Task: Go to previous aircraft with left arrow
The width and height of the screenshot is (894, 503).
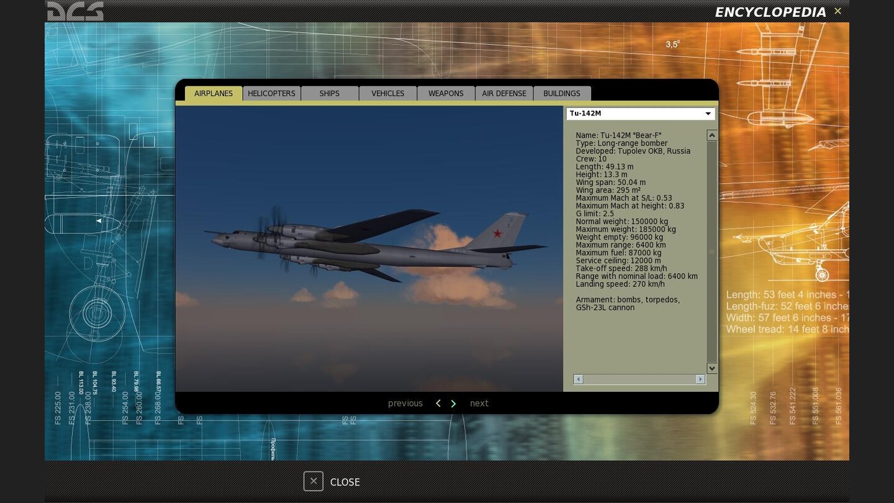Action: 438,404
